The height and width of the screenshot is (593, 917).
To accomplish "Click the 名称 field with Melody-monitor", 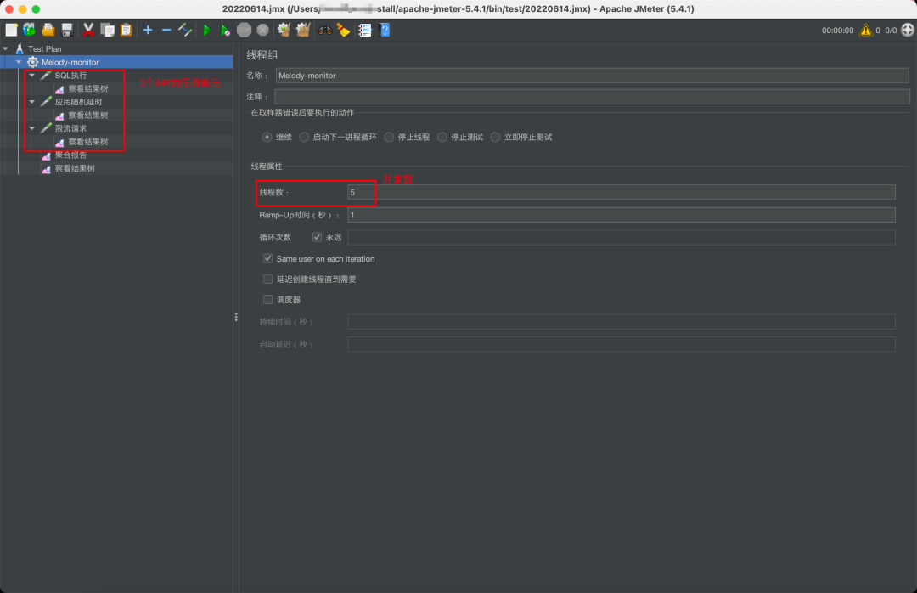I will click(x=592, y=76).
